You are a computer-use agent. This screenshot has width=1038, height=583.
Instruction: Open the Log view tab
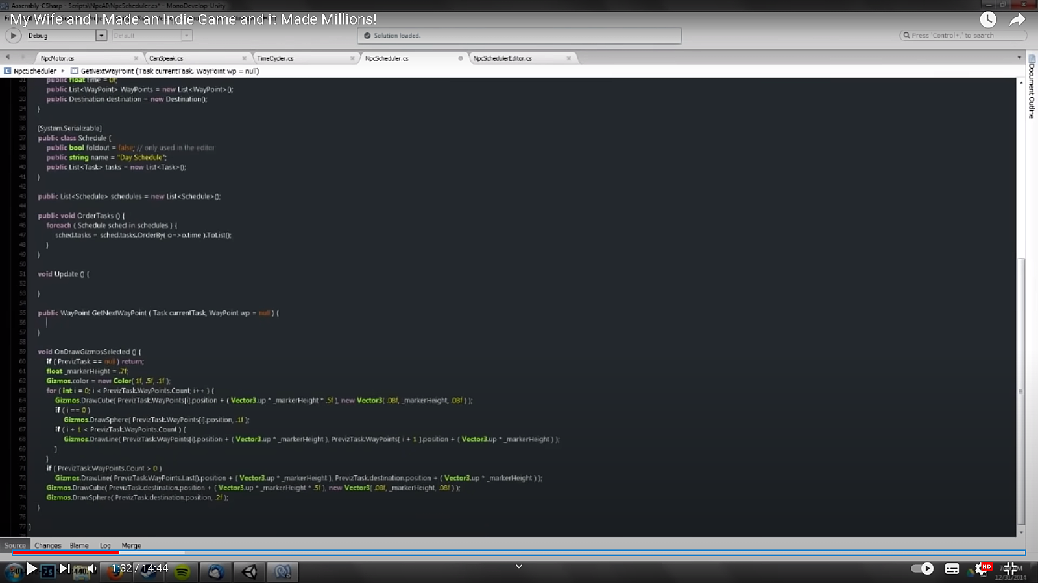tap(105, 545)
